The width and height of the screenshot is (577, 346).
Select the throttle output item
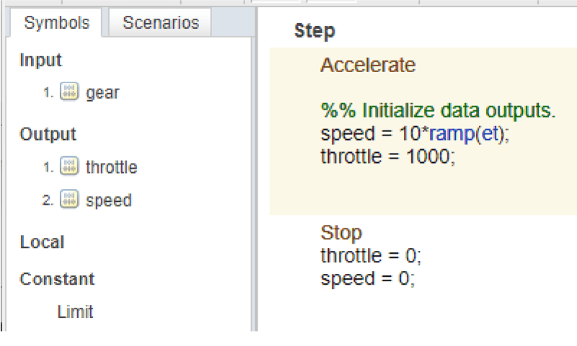pos(111,167)
